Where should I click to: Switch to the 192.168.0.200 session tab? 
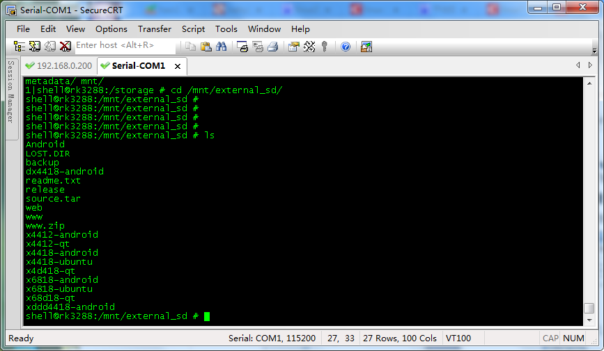coord(58,65)
